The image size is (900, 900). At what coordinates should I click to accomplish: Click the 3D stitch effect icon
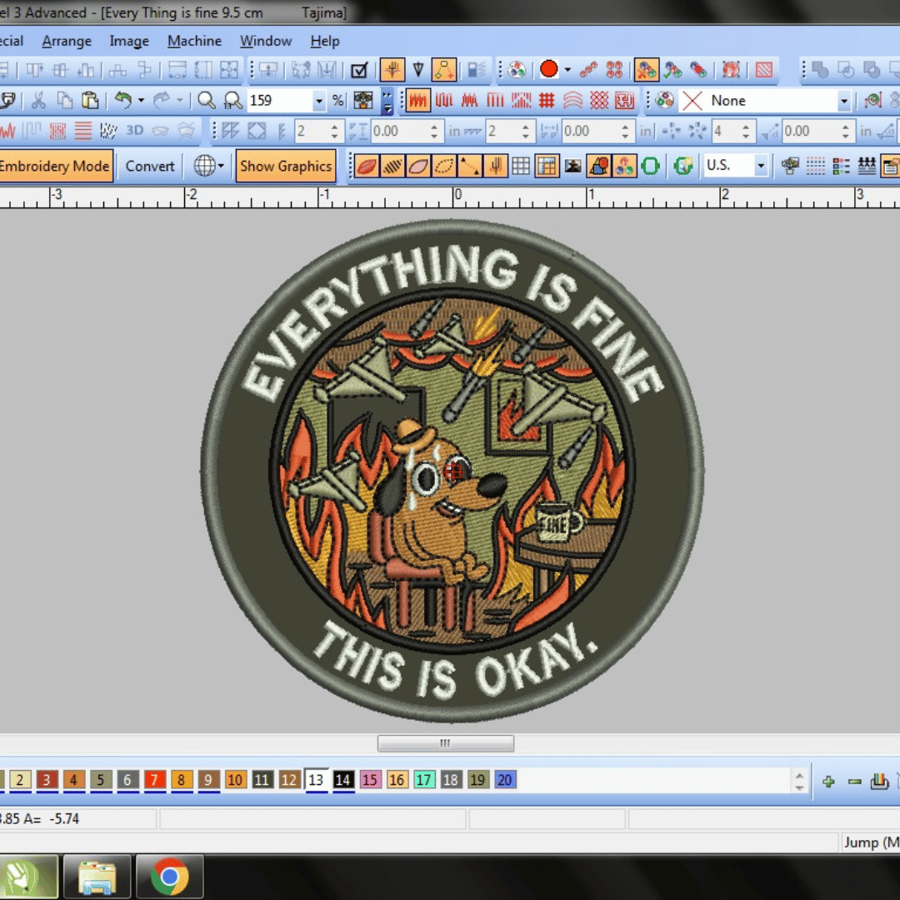tap(134, 131)
